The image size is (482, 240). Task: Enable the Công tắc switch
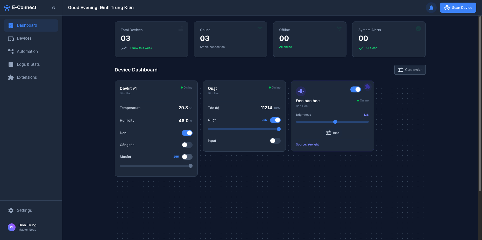tap(187, 145)
